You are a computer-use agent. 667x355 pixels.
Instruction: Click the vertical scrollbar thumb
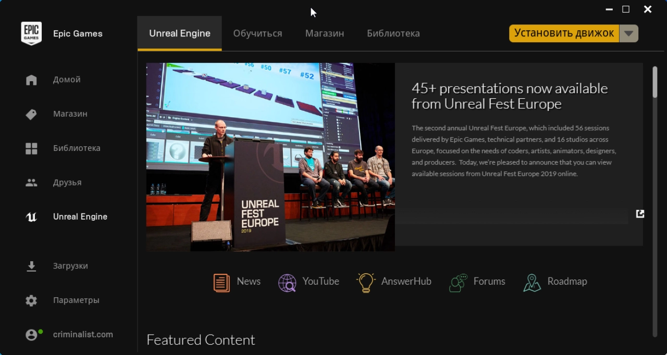(654, 82)
